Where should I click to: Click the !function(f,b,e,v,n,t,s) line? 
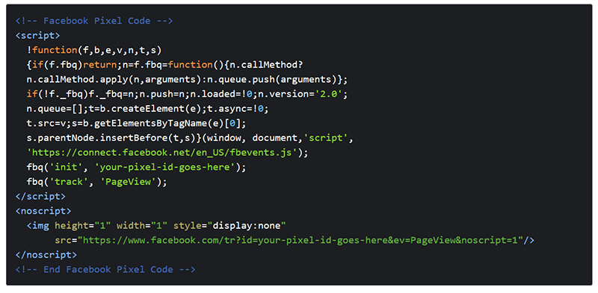pos(95,50)
